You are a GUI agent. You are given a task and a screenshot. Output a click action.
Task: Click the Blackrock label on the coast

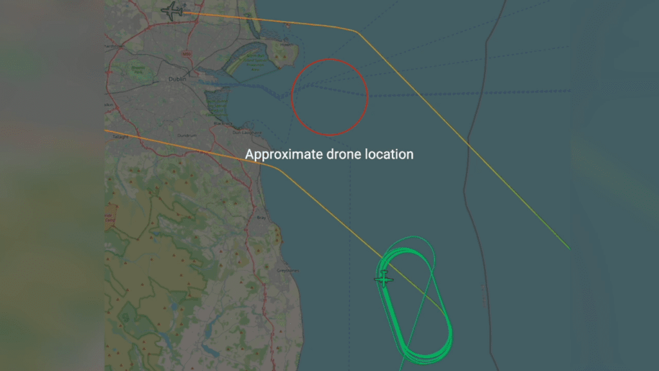click(223, 124)
